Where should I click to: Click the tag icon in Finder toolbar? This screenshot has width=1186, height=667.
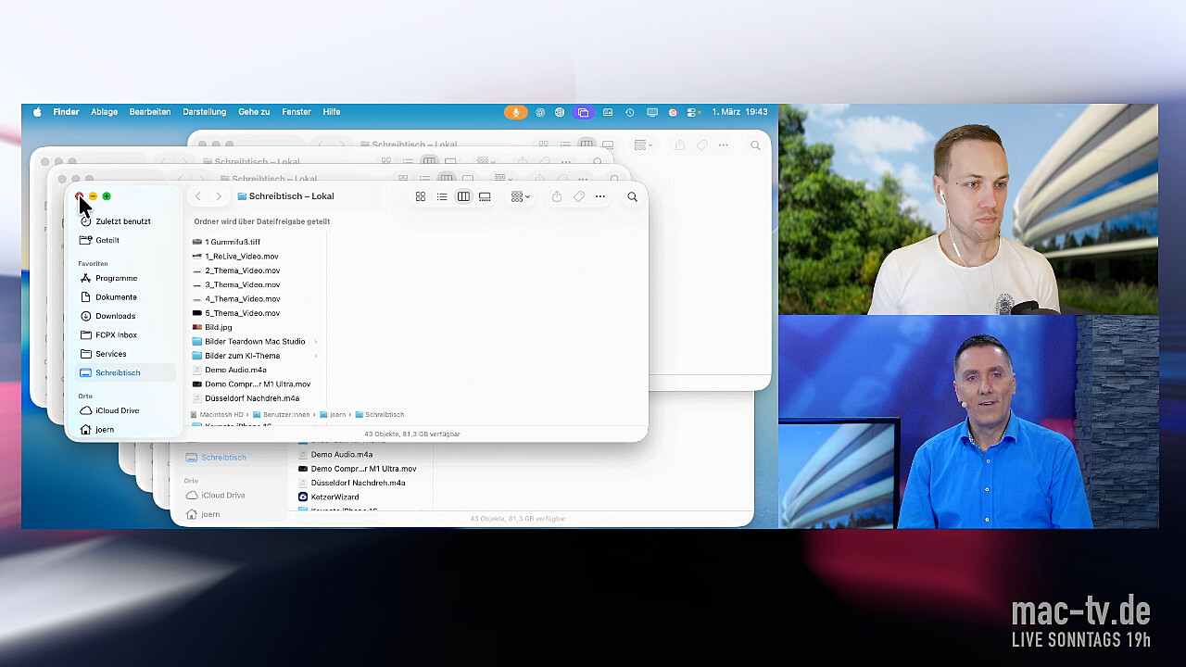pyautogui.click(x=579, y=196)
